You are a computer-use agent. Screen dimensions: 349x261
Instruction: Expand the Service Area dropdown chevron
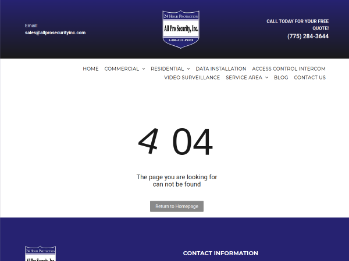(x=266, y=78)
